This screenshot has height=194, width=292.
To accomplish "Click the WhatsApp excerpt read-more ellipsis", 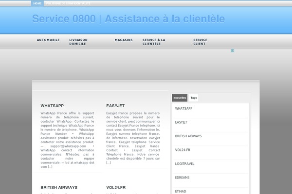I will (50, 167).
